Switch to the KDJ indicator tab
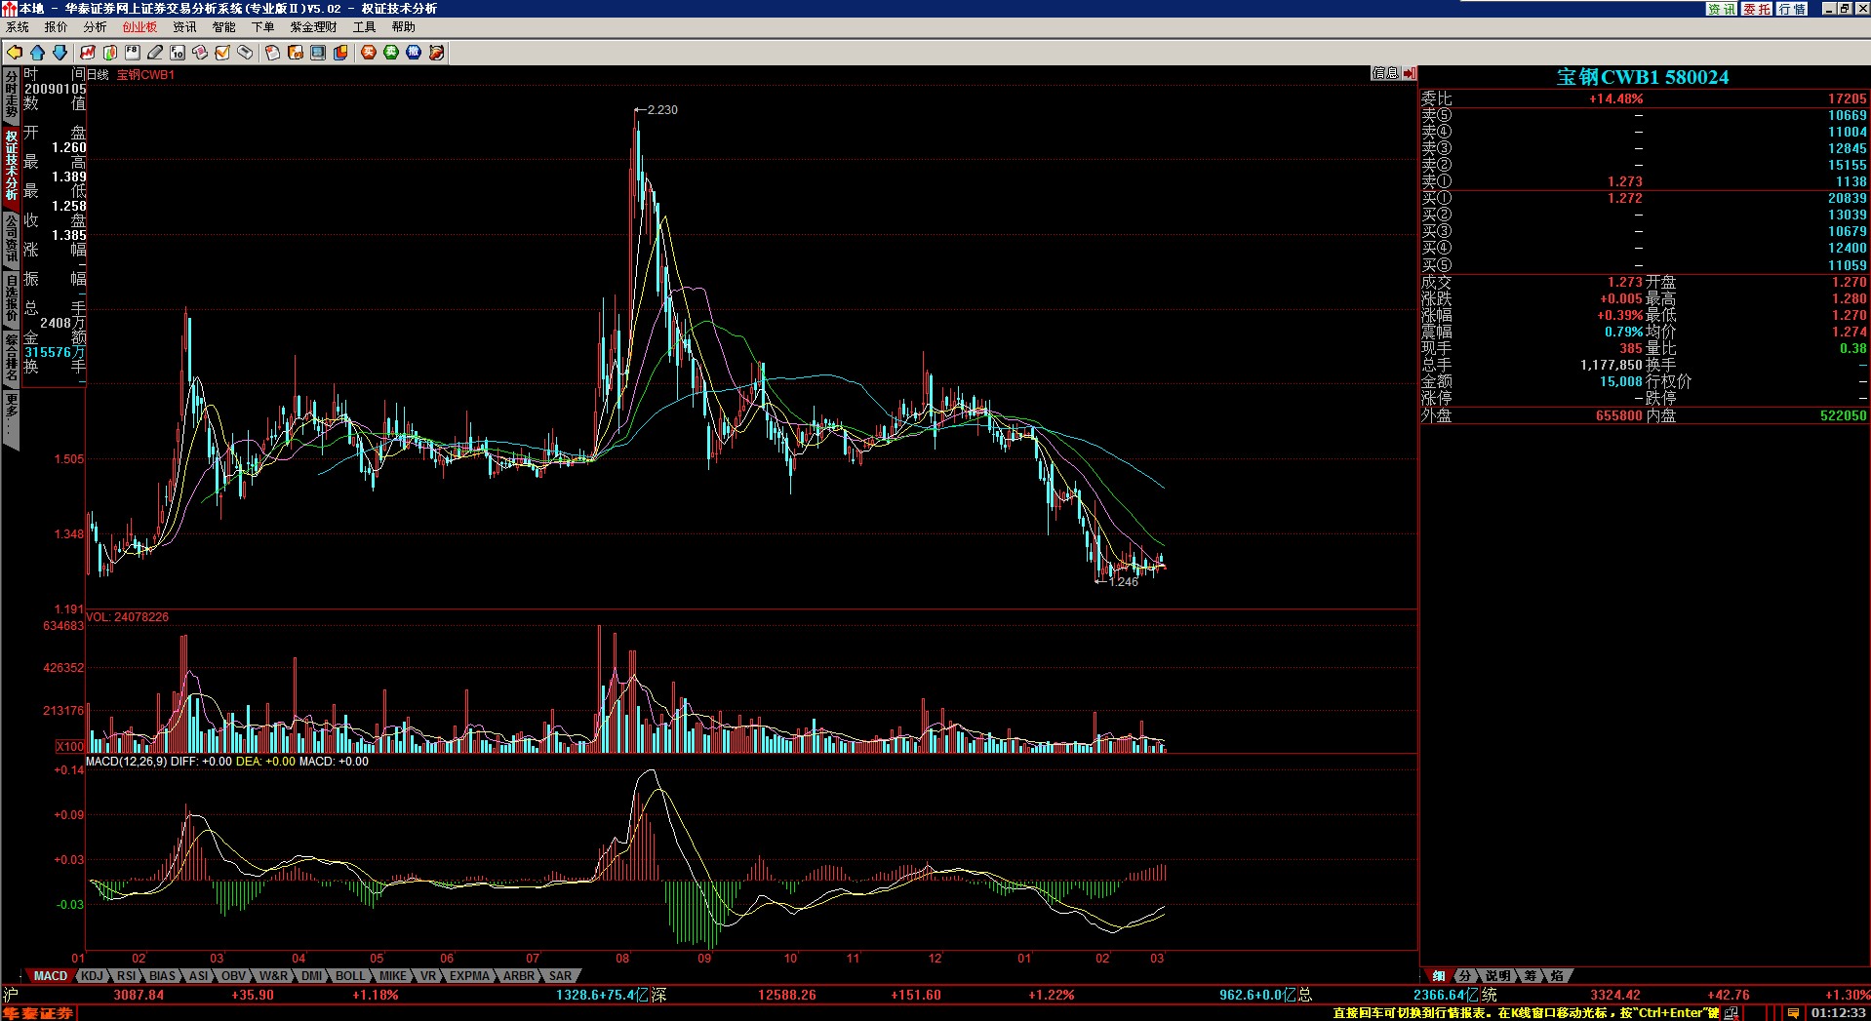 click(92, 976)
